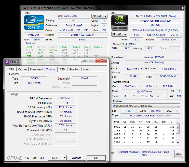Screen dimensions: 189x167
Task: Click the RAS column header in timings table
Action: pyautogui.click(x=148, y=122)
